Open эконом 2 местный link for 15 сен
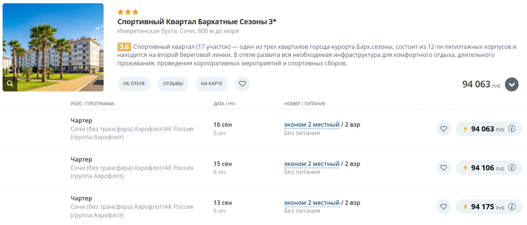The image size is (527, 225). 312,164
